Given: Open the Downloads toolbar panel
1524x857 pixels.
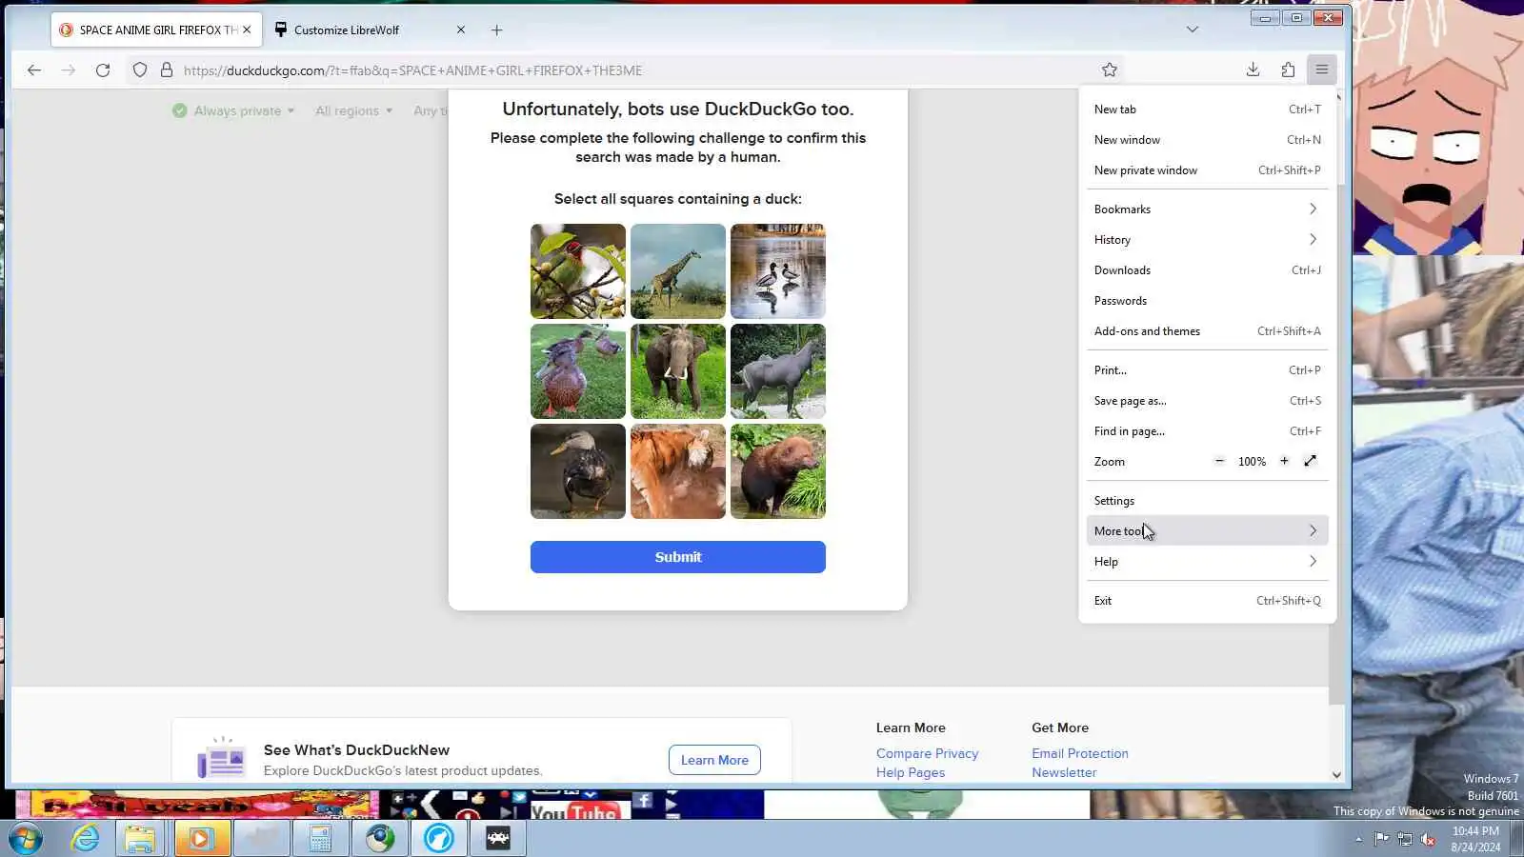Looking at the screenshot, I should pos(1253,70).
